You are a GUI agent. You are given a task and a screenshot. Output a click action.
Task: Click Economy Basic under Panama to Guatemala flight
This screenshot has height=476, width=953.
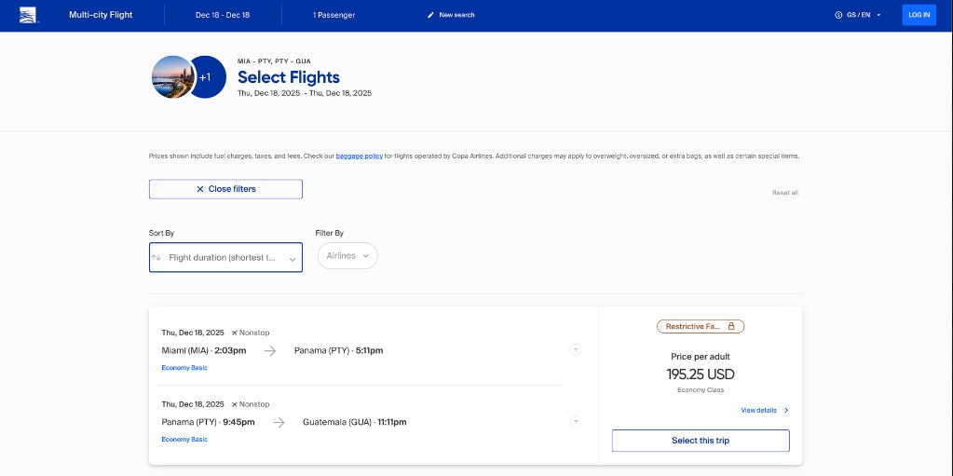click(184, 439)
